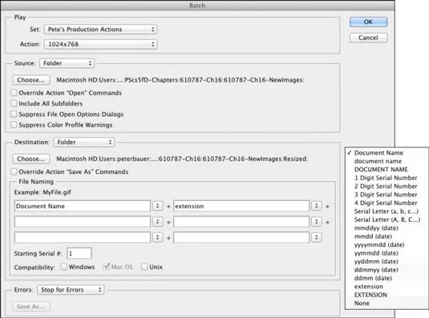This screenshot has width=429, height=318.
Task: Choose 2 Digit Serial Number
Action: tap(387, 186)
